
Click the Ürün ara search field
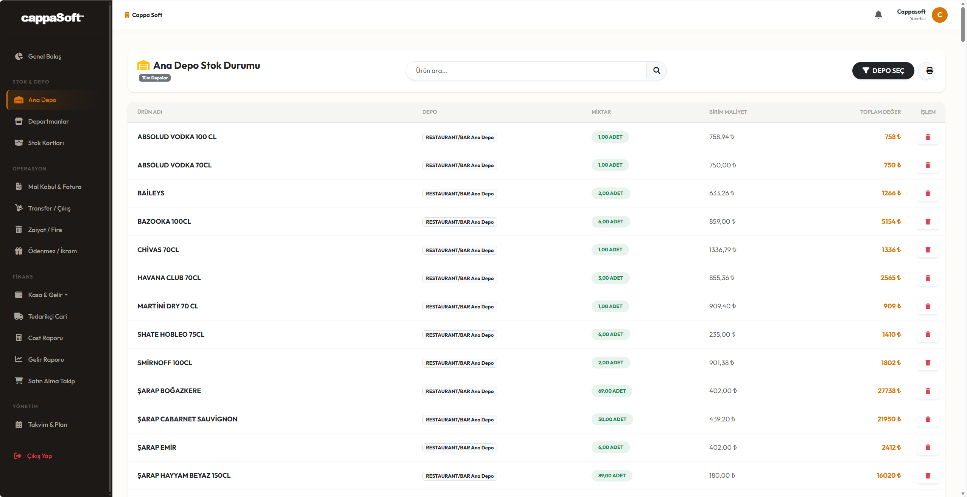click(x=526, y=71)
